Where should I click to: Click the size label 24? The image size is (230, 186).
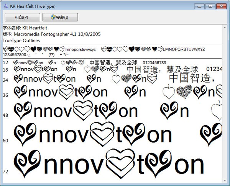[5, 80]
